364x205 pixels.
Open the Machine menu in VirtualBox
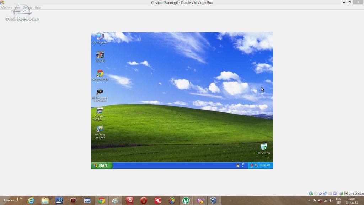[x=6, y=7]
